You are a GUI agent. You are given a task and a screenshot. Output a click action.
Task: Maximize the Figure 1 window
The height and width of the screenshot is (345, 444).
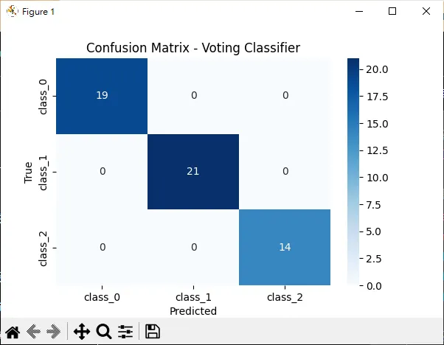click(392, 11)
